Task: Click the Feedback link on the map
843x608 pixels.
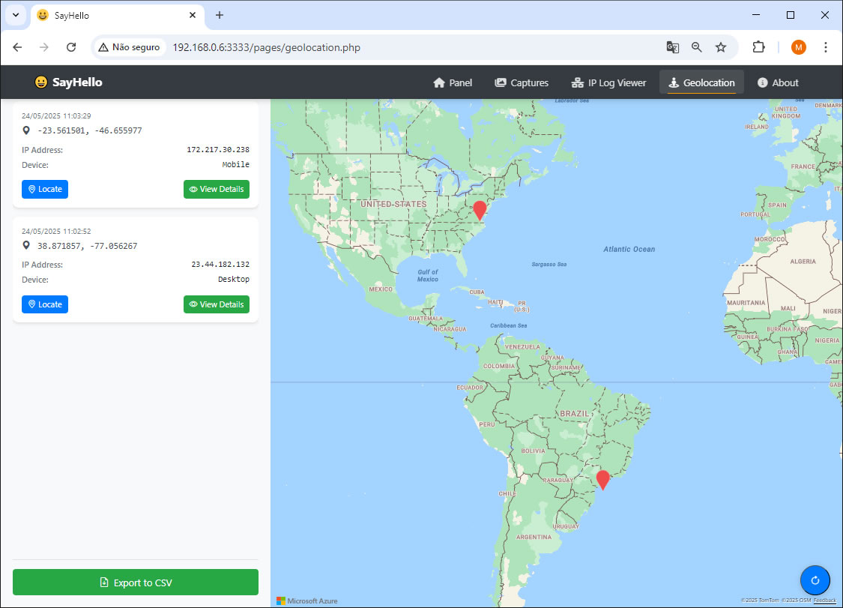Action: pyautogui.click(x=825, y=601)
